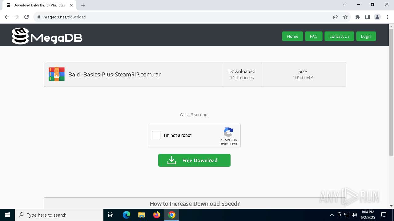Click the Windows Start button
This screenshot has width=394, height=221.
(x=7, y=215)
